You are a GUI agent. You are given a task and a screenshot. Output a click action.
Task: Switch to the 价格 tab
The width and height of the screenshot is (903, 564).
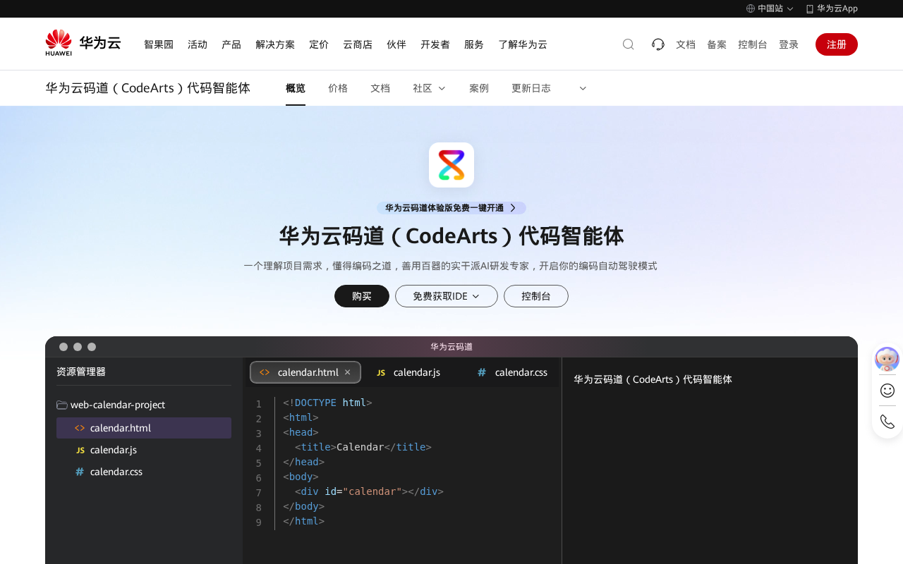(338, 88)
